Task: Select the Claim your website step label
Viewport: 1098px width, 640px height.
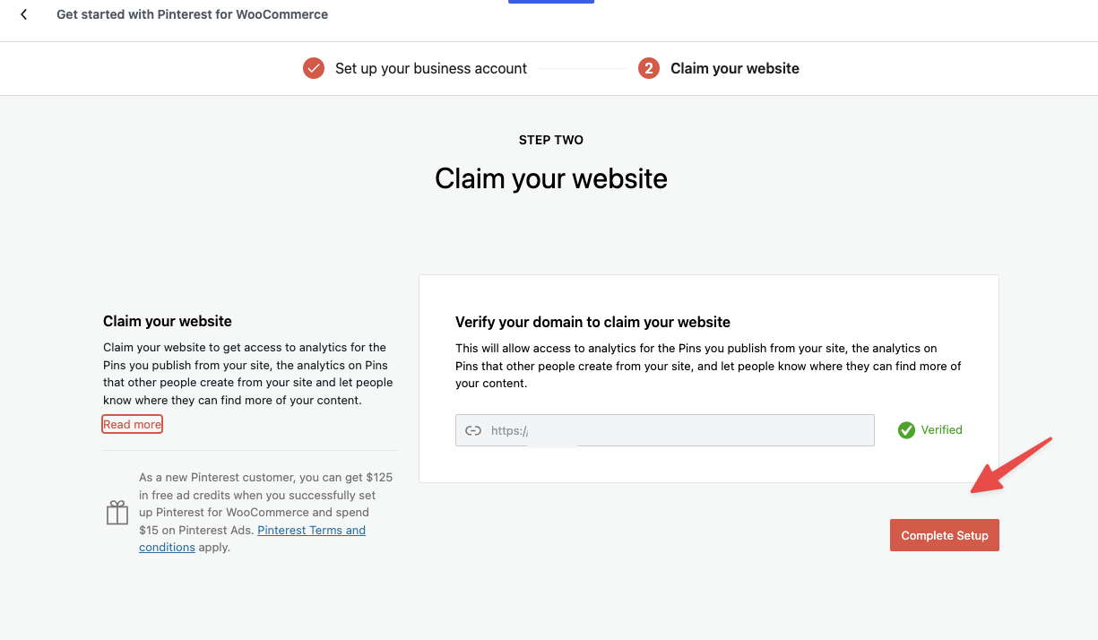Action: coord(735,67)
